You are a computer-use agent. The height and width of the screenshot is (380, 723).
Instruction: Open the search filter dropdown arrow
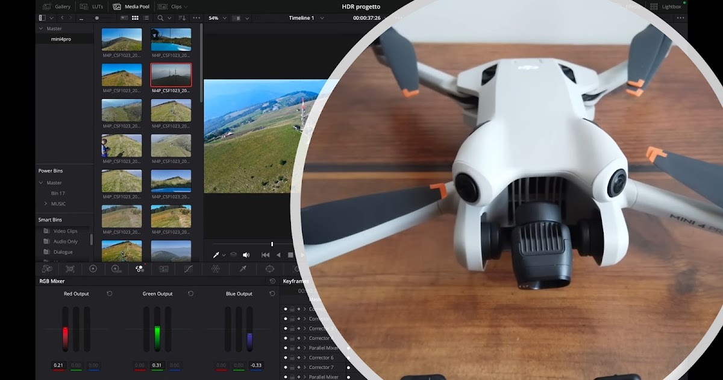[169, 18]
